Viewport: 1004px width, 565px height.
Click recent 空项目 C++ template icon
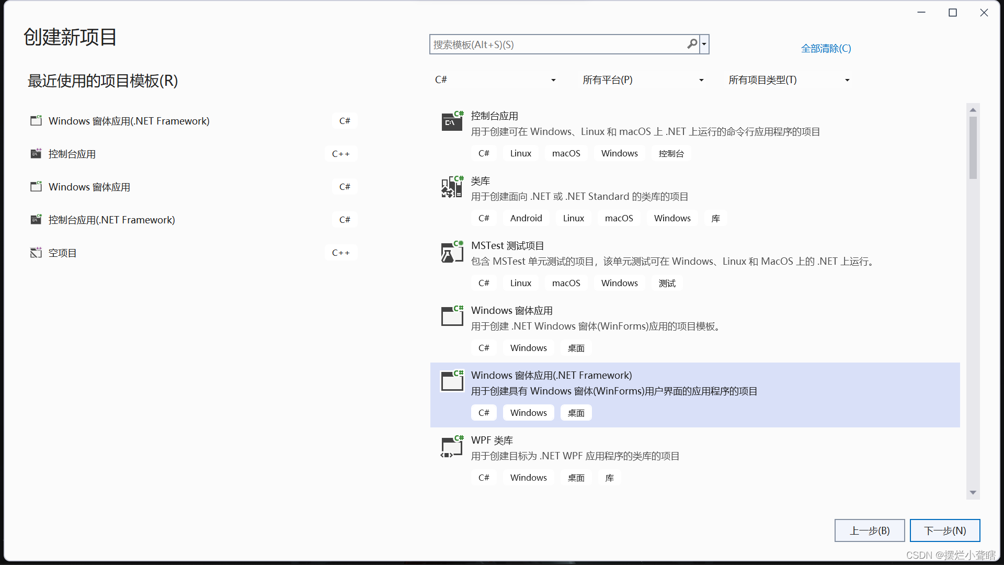[x=36, y=253]
